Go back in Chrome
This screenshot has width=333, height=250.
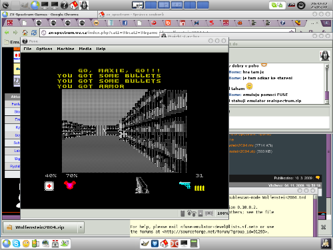pyautogui.click(x=7, y=33)
